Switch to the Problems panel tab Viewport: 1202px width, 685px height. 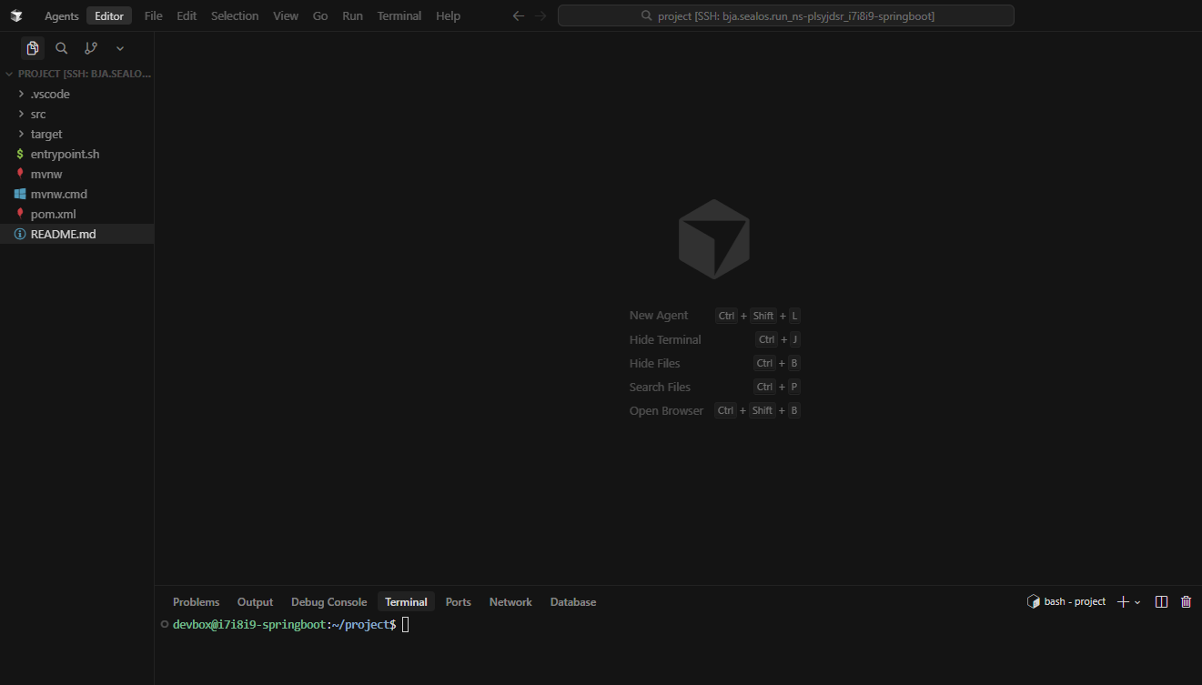(x=196, y=602)
